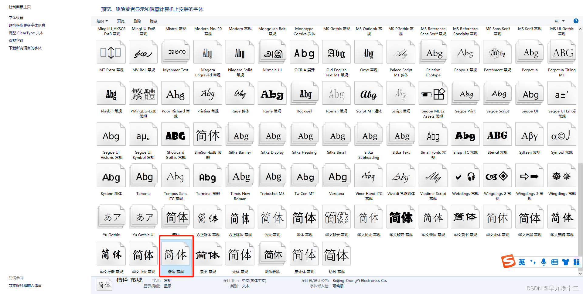The height and width of the screenshot is (294, 583).
Task: Open 联机获取更多字体信息 link
Action: tap(27, 25)
